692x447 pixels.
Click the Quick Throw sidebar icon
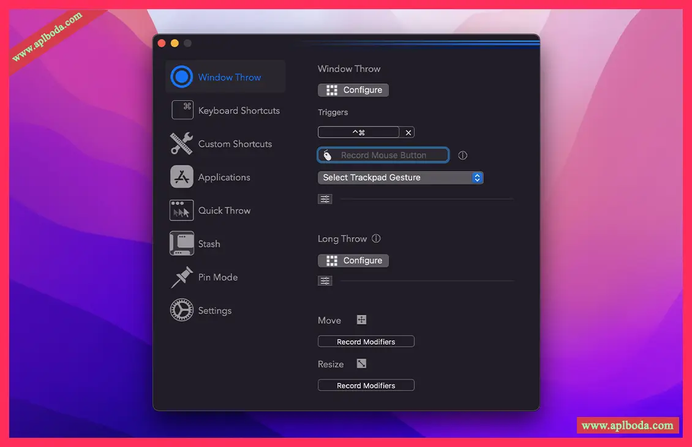click(x=182, y=211)
